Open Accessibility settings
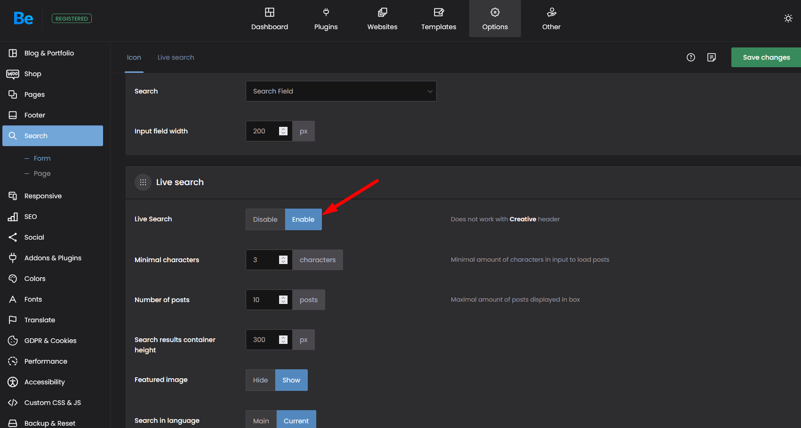This screenshot has width=801, height=428. pyautogui.click(x=53, y=382)
